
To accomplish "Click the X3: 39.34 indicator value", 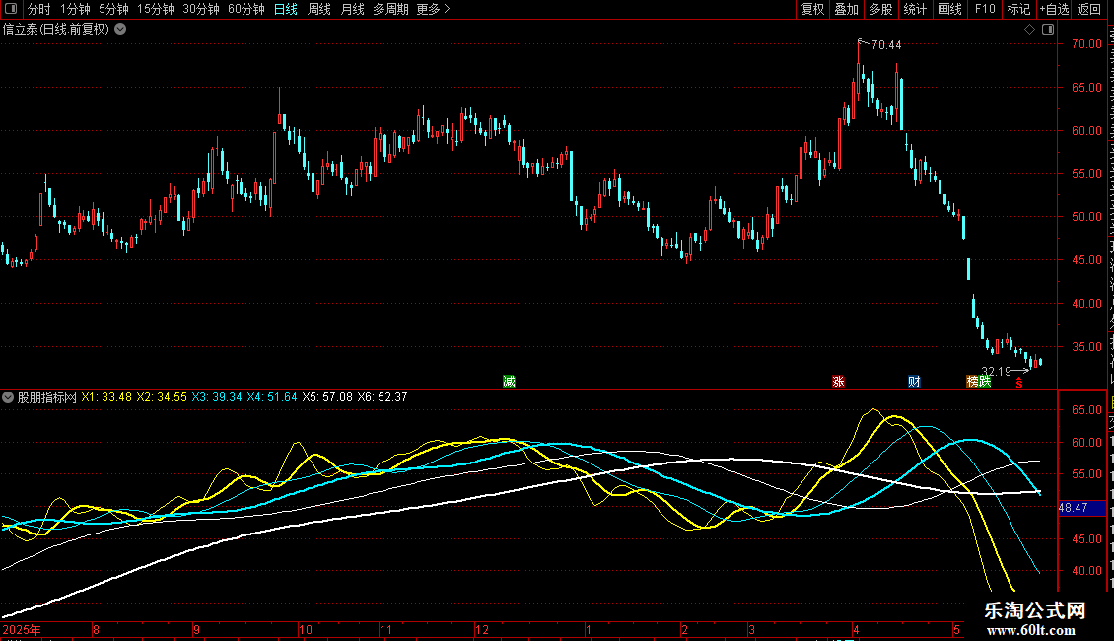I will (x=217, y=397).
